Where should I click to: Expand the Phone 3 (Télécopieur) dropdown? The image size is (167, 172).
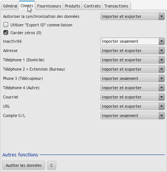132,78
